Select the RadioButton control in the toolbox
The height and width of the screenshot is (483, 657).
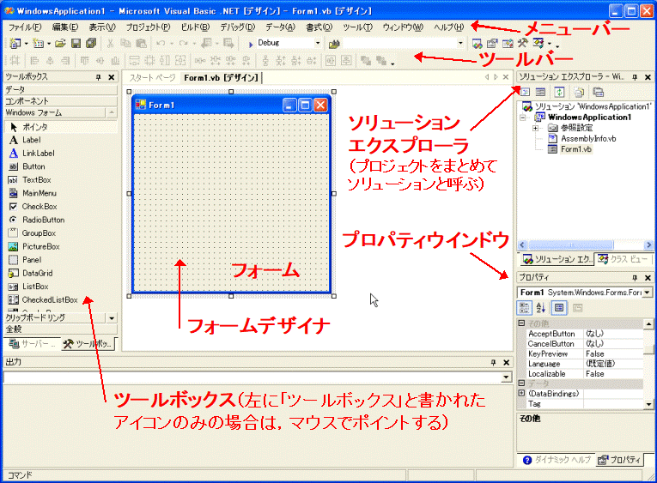42,220
